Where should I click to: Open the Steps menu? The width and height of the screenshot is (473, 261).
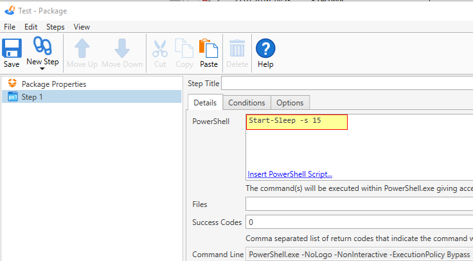tap(55, 27)
